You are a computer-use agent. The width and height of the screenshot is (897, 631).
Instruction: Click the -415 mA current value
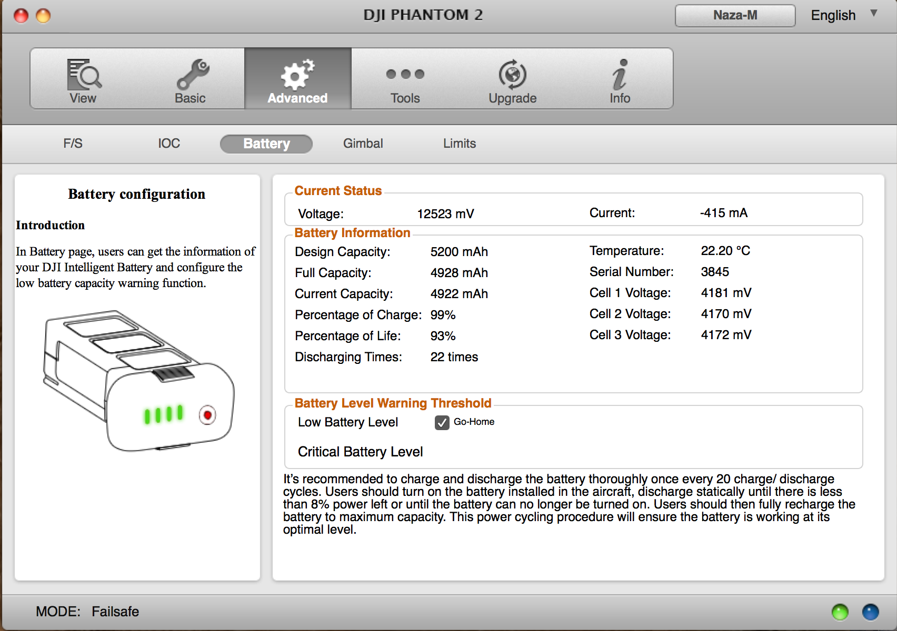pos(724,213)
